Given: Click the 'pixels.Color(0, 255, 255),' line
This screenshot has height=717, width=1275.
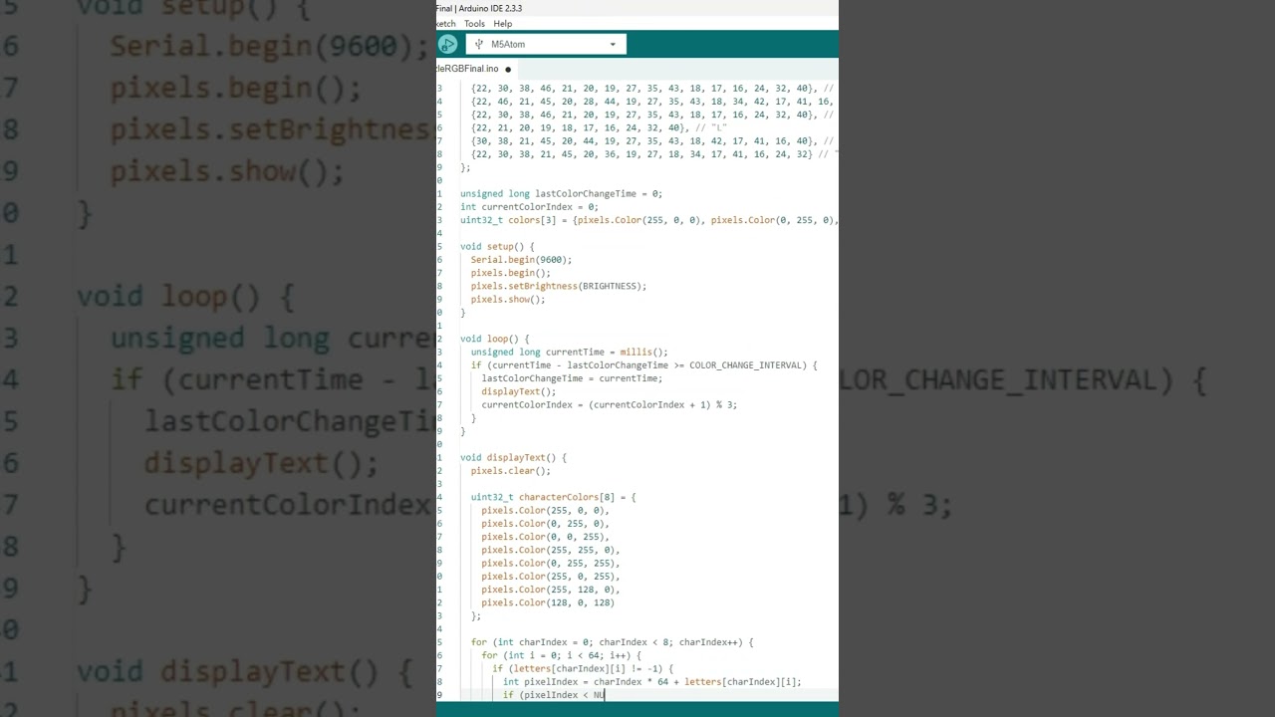Looking at the screenshot, I should [x=551, y=563].
